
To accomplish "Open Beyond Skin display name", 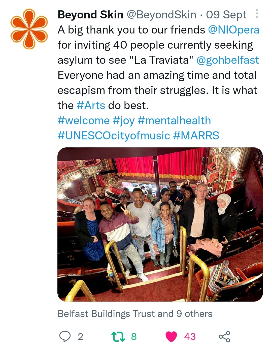I will 90,15.
